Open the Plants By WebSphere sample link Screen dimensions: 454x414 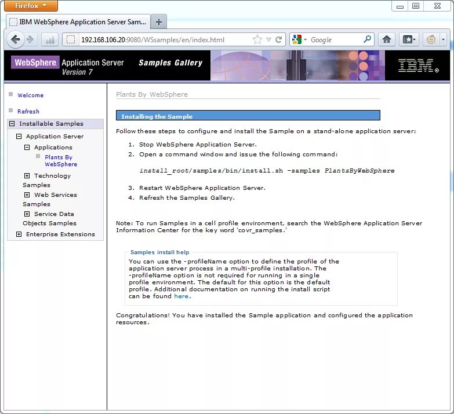click(61, 161)
